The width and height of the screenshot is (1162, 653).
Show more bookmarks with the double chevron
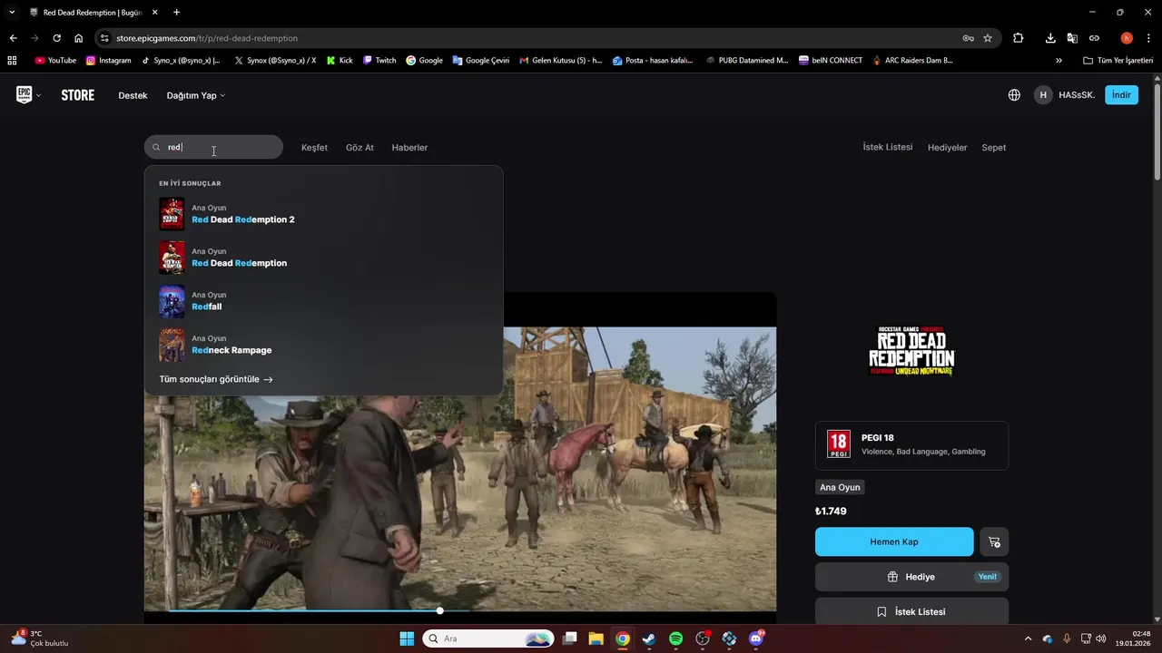pyautogui.click(x=1059, y=61)
